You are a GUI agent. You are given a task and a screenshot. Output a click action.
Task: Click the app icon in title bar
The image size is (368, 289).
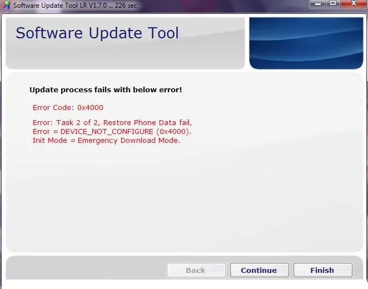[6, 5]
